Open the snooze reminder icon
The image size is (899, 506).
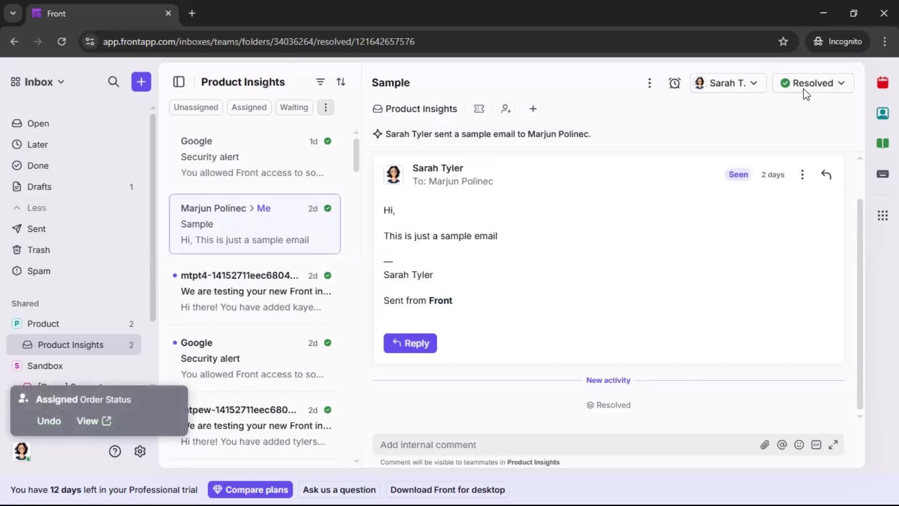tap(675, 83)
